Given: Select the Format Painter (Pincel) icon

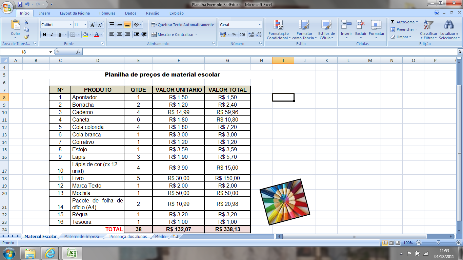Looking at the screenshot, I should pyautogui.click(x=26, y=37).
